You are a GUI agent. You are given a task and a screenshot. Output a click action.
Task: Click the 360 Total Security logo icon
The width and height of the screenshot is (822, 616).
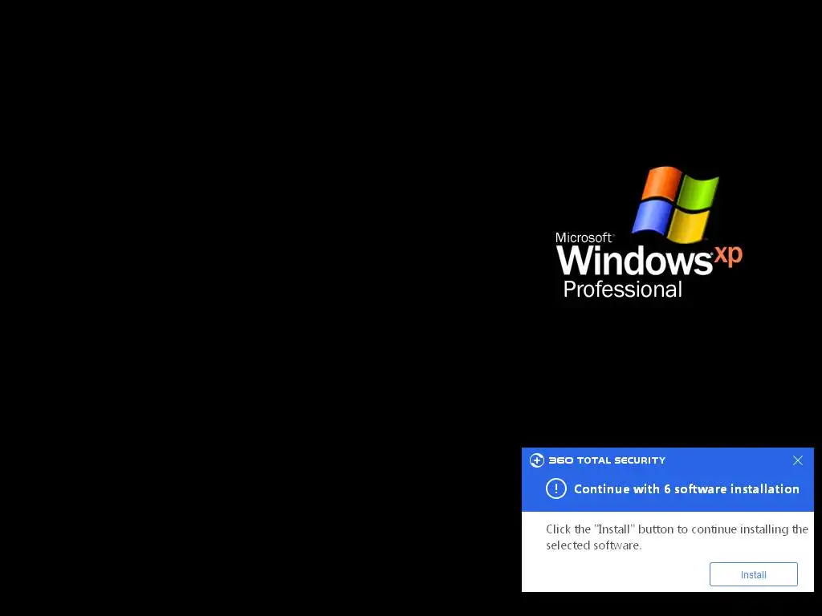tap(537, 460)
